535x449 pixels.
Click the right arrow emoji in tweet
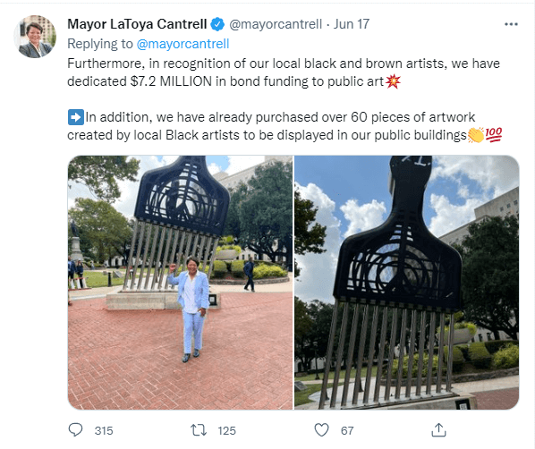pos(76,117)
